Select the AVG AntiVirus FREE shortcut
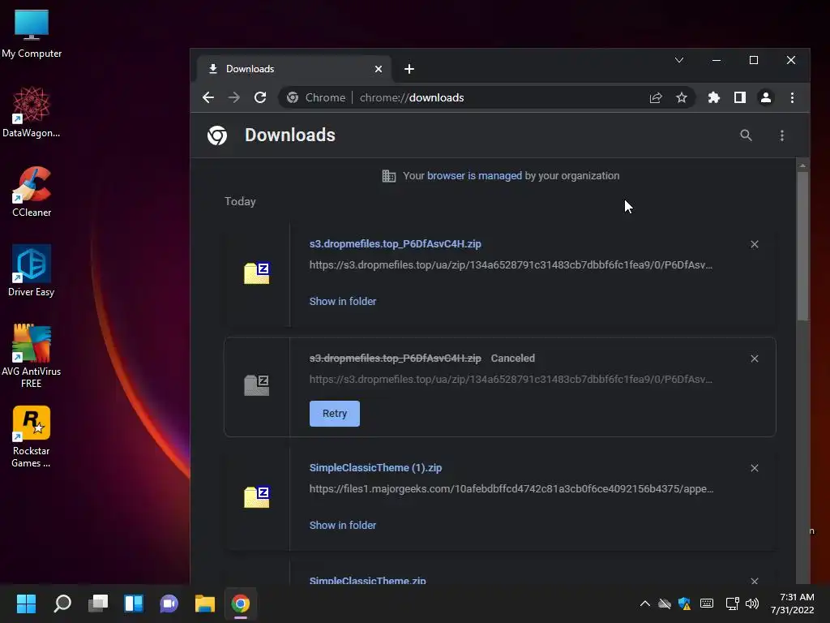Screen dimensions: 830x623 (32, 356)
